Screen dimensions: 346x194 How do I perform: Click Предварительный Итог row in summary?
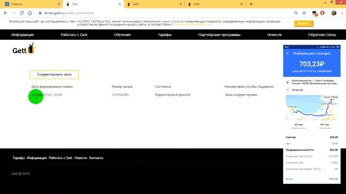[311, 150]
